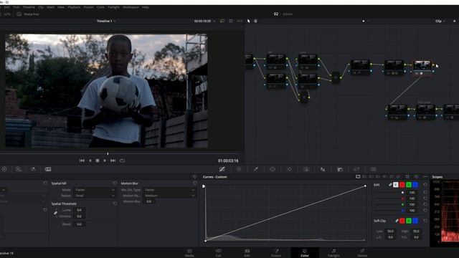
Task: Open the 3D palette icon
Action: click(x=373, y=169)
